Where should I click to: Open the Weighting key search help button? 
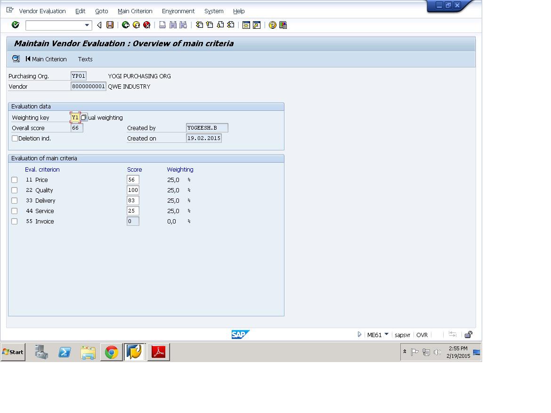pyautogui.click(x=84, y=117)
